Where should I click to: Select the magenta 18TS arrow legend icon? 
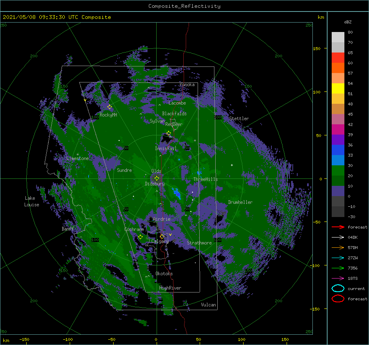[338, 279]
